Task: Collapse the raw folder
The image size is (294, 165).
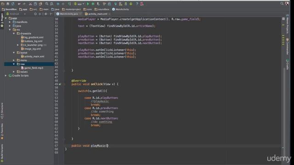Action: (x=14, y=64)
